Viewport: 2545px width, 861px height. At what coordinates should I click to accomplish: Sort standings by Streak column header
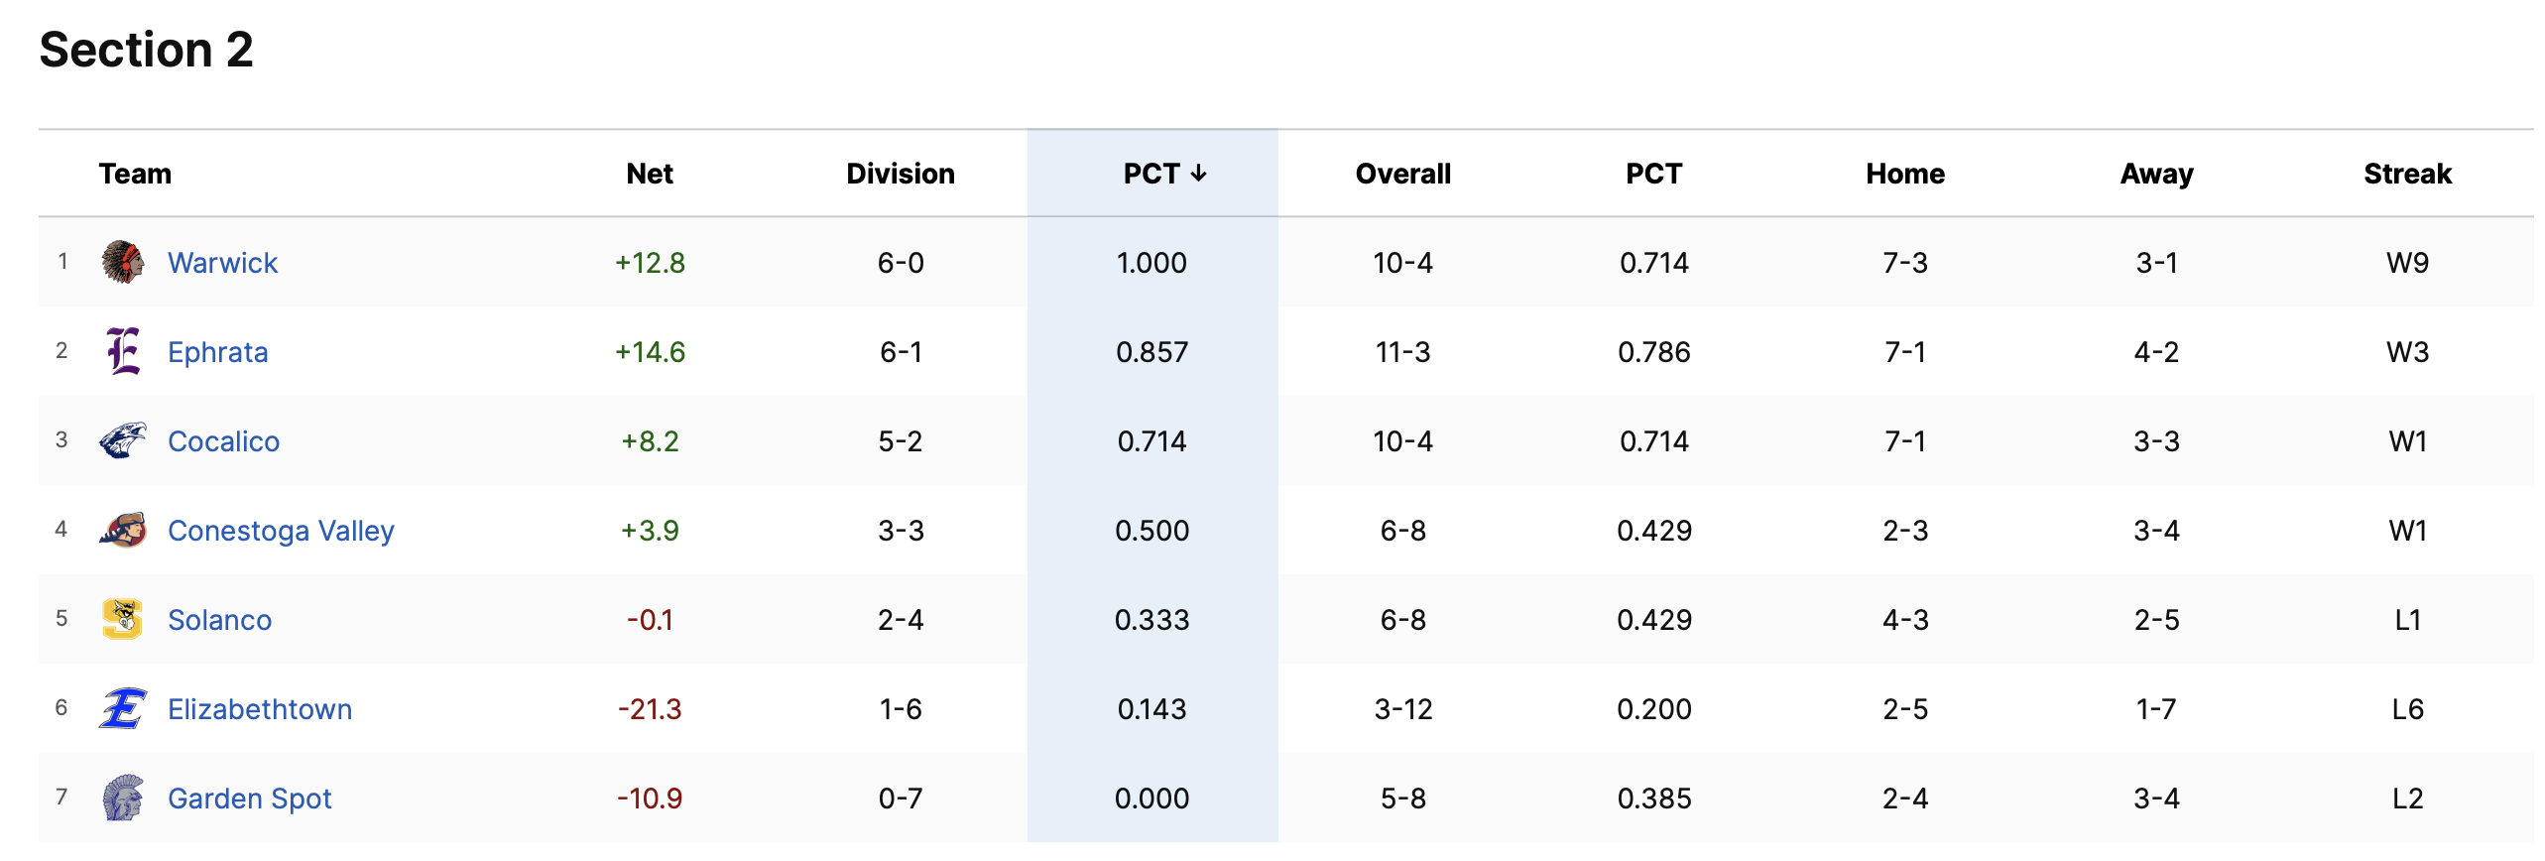pos(2407,175)
